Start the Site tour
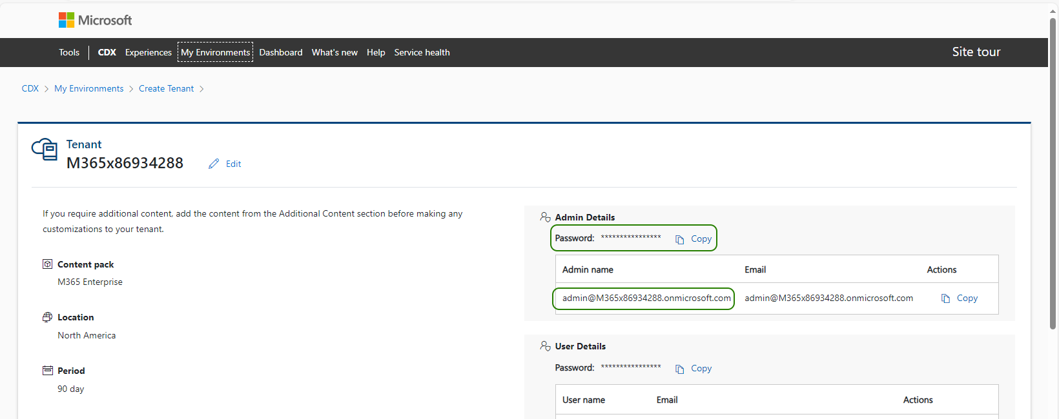Viewport: 1059px width, 419px height. [x=976, y=52]
